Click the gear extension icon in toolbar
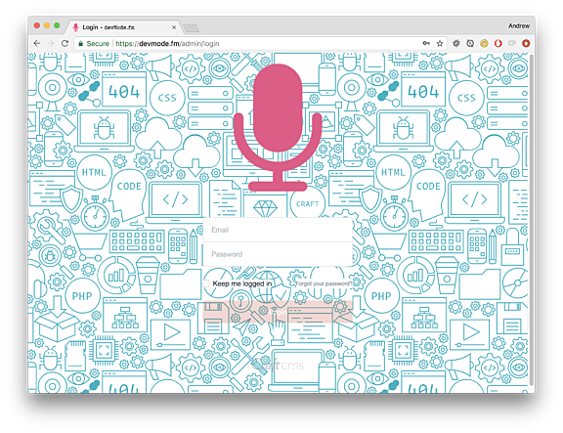The image size is (563, 433). [456, 43]
